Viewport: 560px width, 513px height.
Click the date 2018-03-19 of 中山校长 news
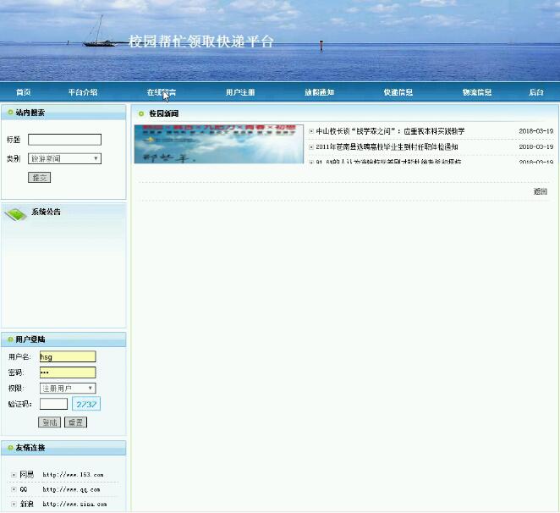click(536, 131)
